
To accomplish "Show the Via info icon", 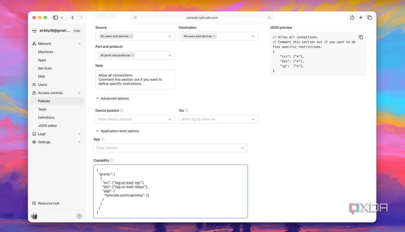I will pos(186,111).
